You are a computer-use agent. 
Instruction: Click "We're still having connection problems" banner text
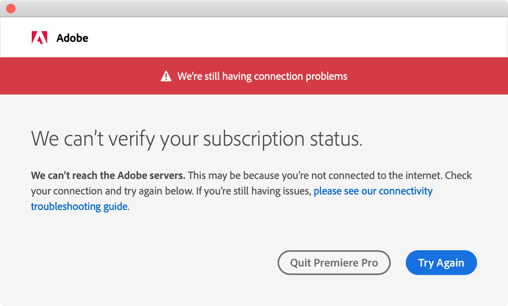262,76
